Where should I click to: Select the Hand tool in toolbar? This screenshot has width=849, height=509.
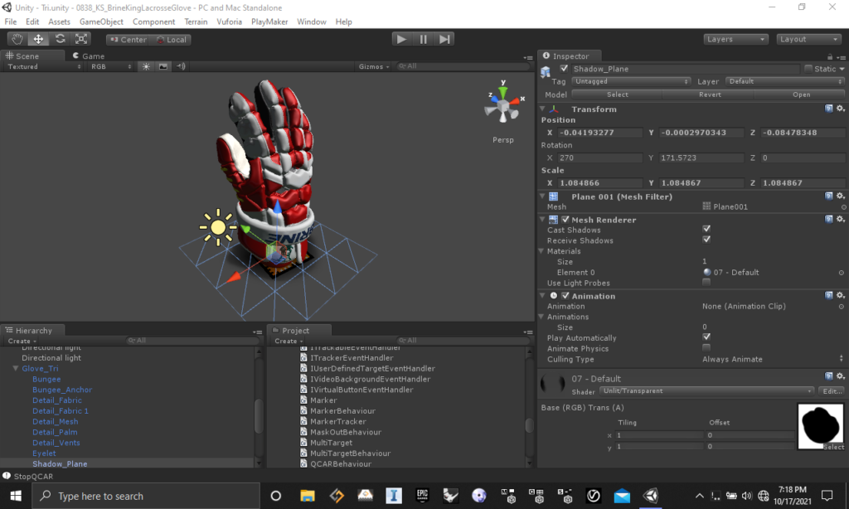tap(17, 39)
